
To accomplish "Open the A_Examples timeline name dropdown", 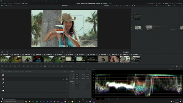I will [x=65, y=6].
